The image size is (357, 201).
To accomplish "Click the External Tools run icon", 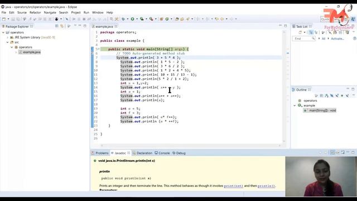I will pos(151,19).
